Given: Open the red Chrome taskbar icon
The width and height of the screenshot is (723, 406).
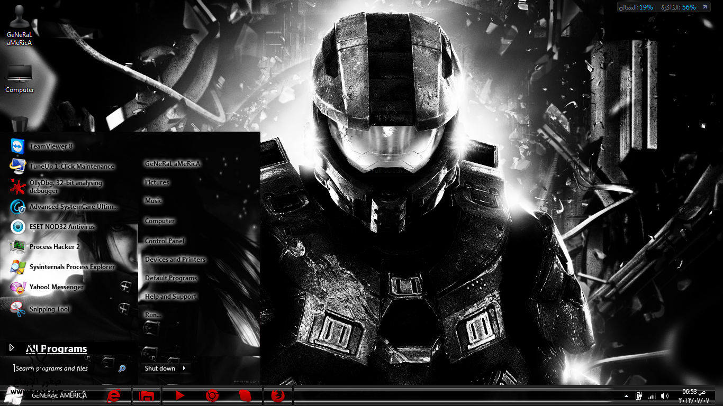Looking at the screenshot, I should click(212, 395).
